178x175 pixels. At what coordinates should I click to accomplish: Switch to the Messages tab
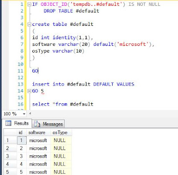(x=49, y=124)
